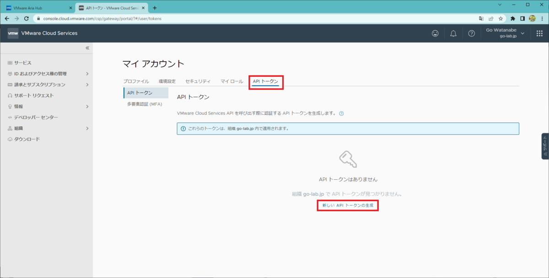Expand 情報 submenu chevron
The width and height of the screenshot is (549, 278).
[x=87, y=107]
